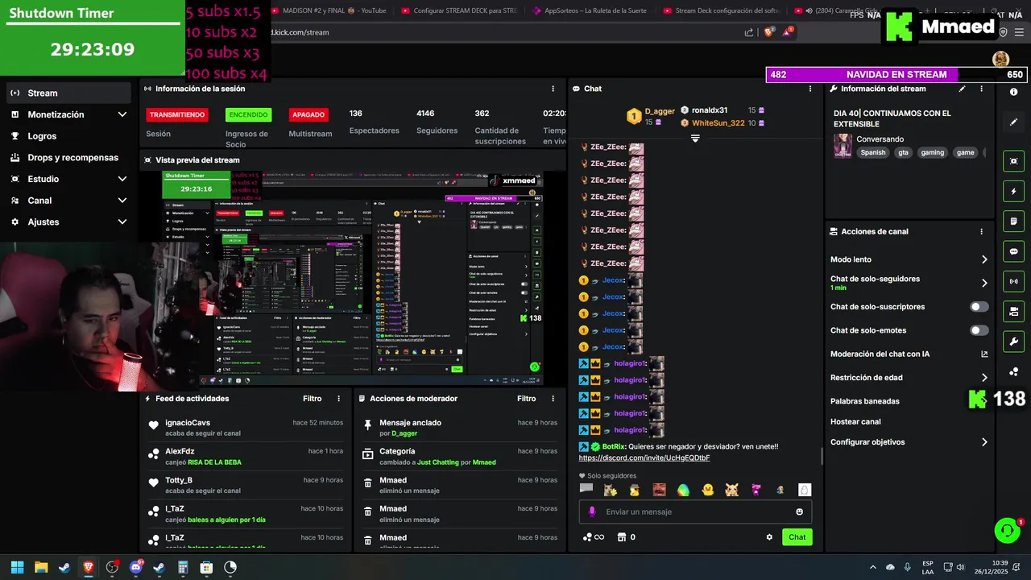Open the Información del stream three-dot menu
Image resolution: width=1031 pixels, height=580 pixels.
click(981, 89)
